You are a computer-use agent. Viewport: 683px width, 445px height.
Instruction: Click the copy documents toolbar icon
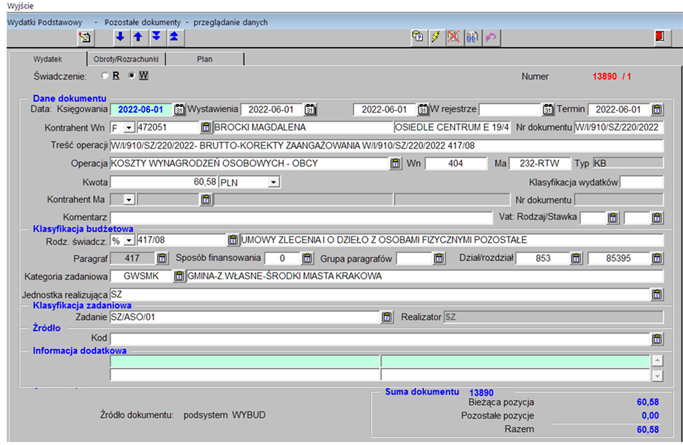[x=418, y=37]
